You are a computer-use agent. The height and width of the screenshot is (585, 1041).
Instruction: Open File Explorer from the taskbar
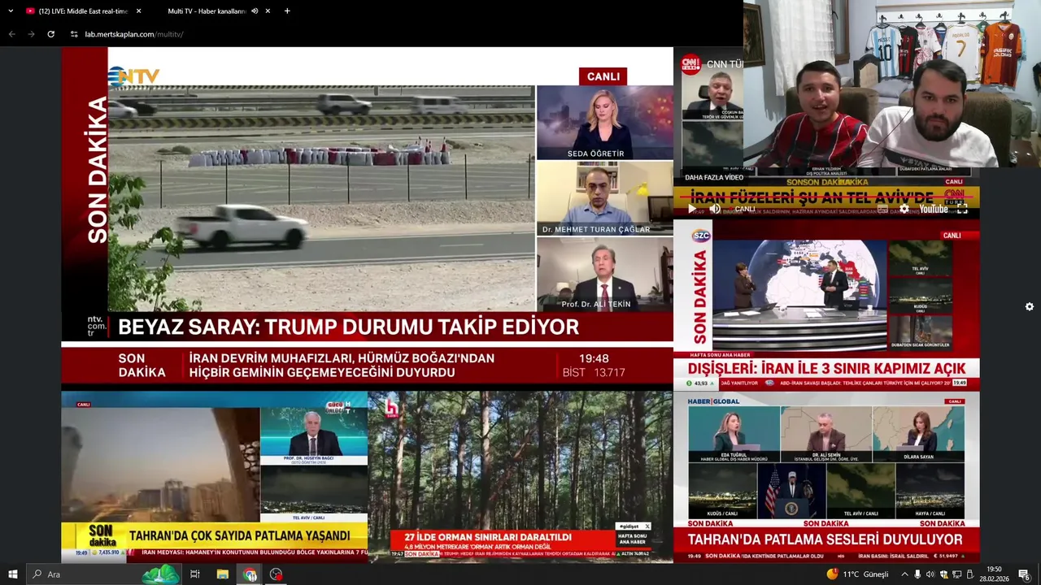[x=222, y=574]
